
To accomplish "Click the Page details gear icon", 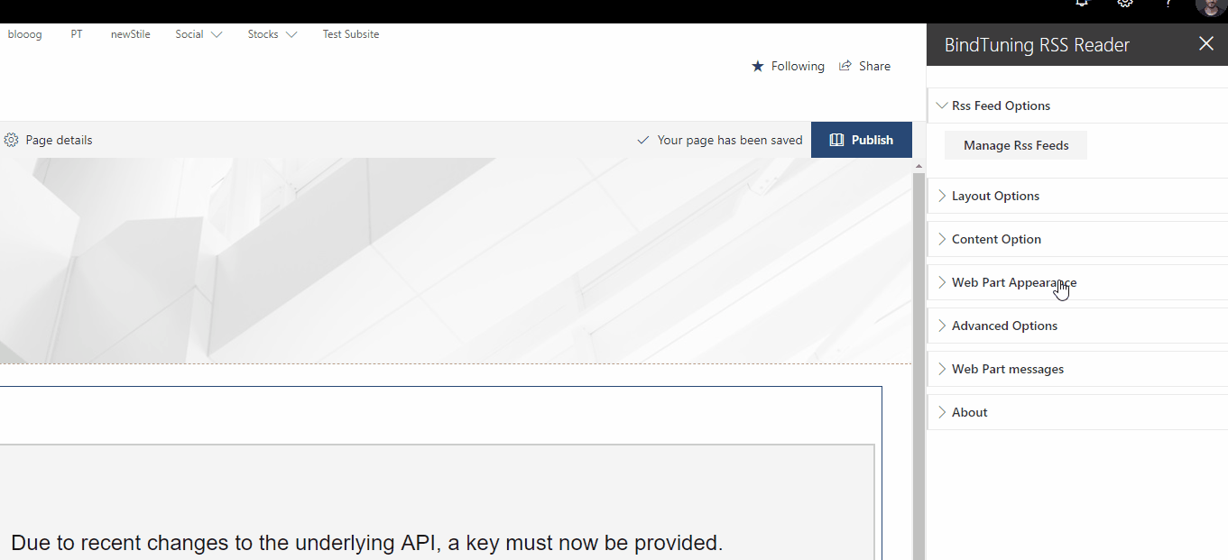I will 11,140.
